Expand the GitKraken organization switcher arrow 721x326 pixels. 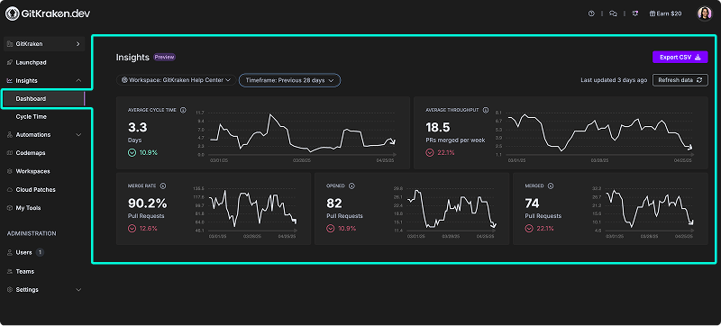tap(78, 44)
